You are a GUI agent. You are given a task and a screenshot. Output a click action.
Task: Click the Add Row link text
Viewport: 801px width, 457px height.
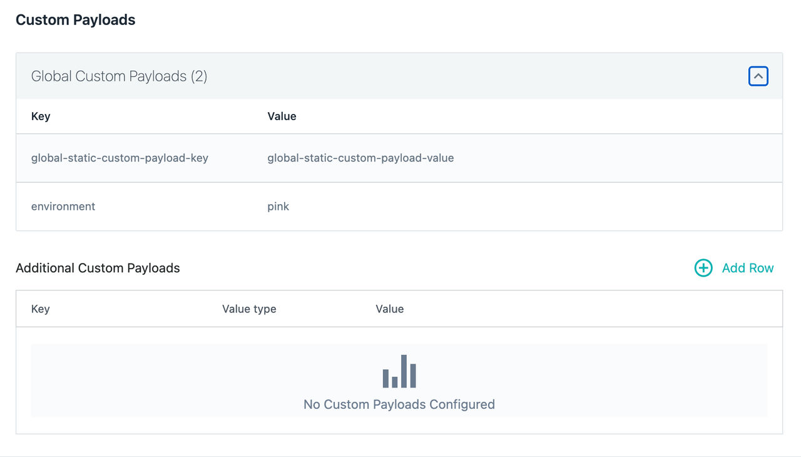click(748, 268)
